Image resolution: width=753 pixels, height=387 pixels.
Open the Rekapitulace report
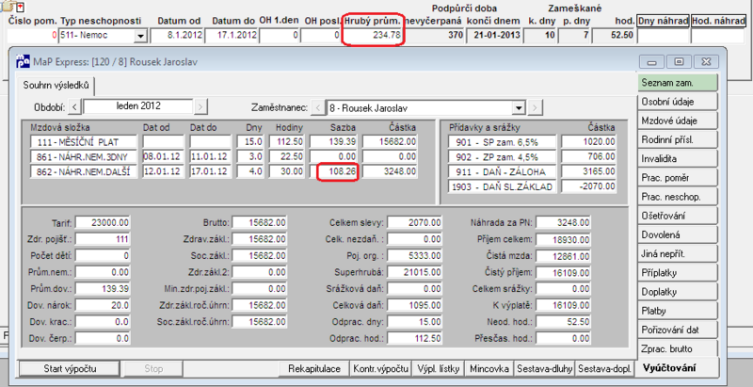pyautogui.click(x=314, y=369)
